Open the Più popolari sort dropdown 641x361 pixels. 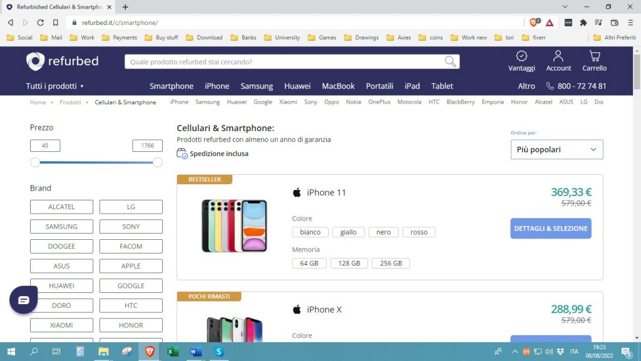click(556, 150)
